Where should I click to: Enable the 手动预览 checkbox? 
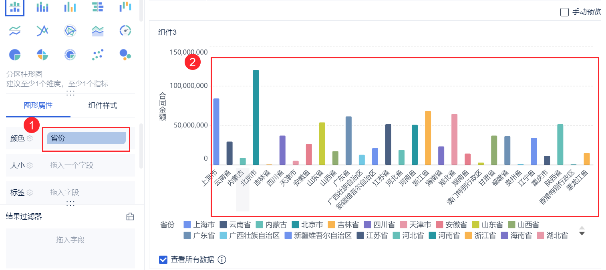pyautogui.click(x=564, y=12)
